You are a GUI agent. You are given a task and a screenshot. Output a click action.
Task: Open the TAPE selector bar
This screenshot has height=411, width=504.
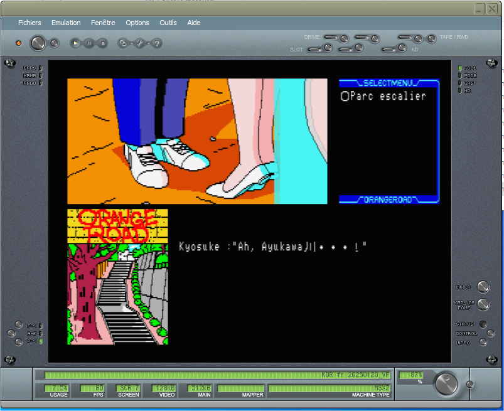click(405, 37)
